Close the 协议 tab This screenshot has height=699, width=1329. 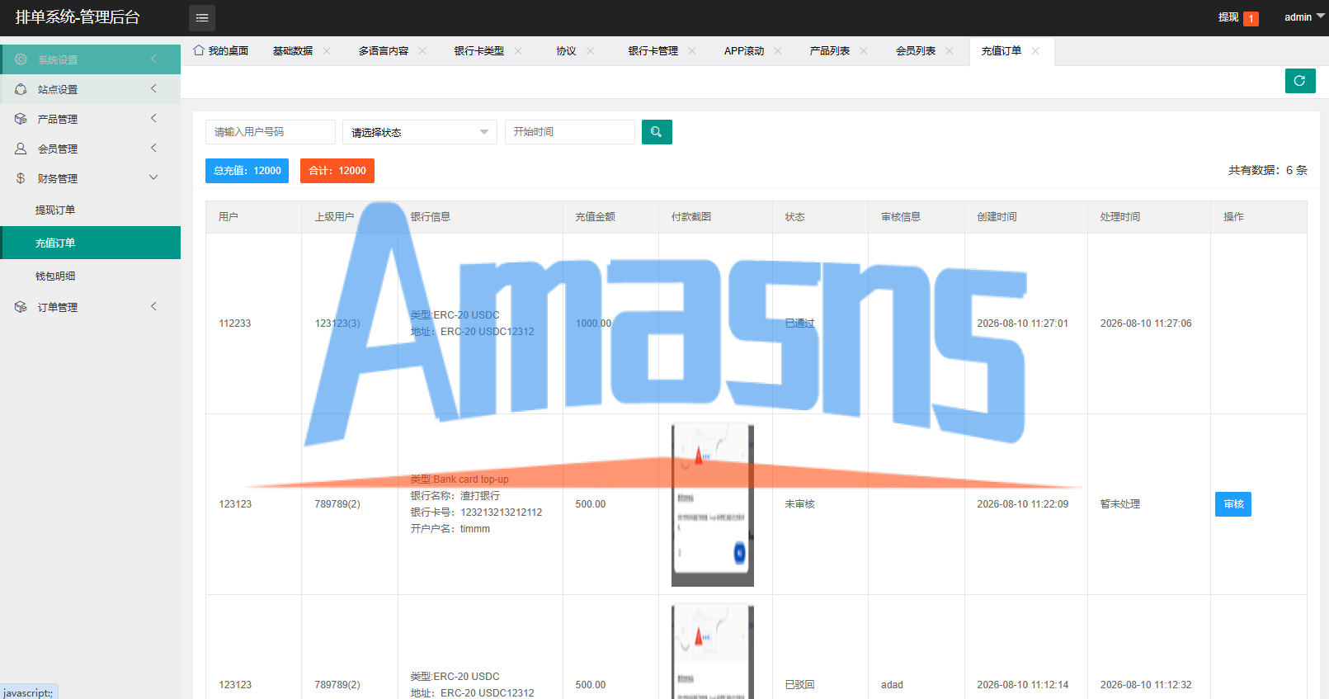[591, 51]
